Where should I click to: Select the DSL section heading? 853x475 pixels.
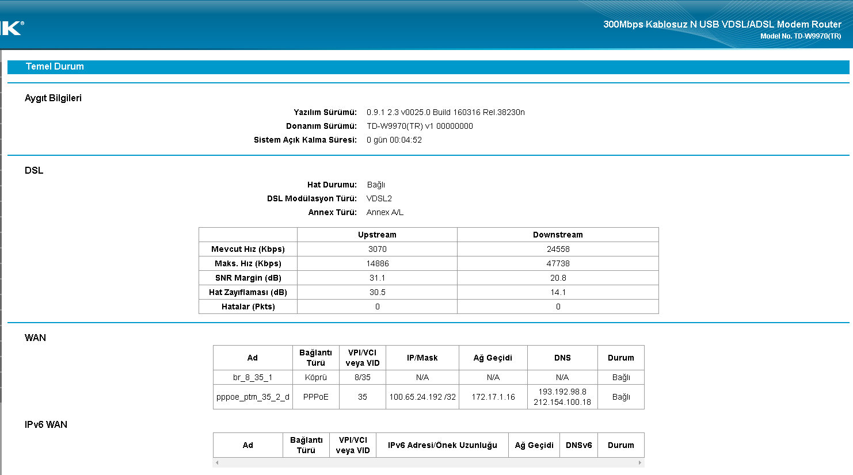point(34,171)
